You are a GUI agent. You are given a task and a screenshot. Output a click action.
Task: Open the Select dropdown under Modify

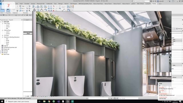[2, 13]
